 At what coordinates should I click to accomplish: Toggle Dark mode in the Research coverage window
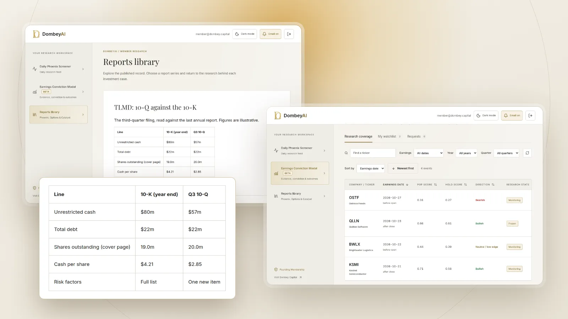(486, 116)
